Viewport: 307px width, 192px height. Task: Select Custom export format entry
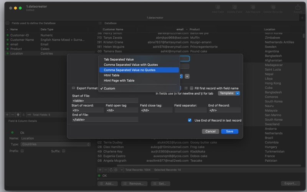[109, 88]
